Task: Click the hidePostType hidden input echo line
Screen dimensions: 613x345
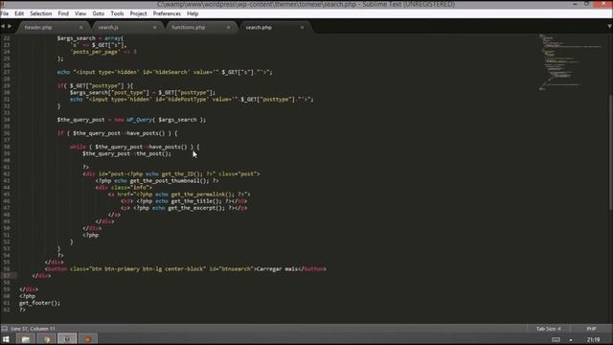Action: [192, 100]
